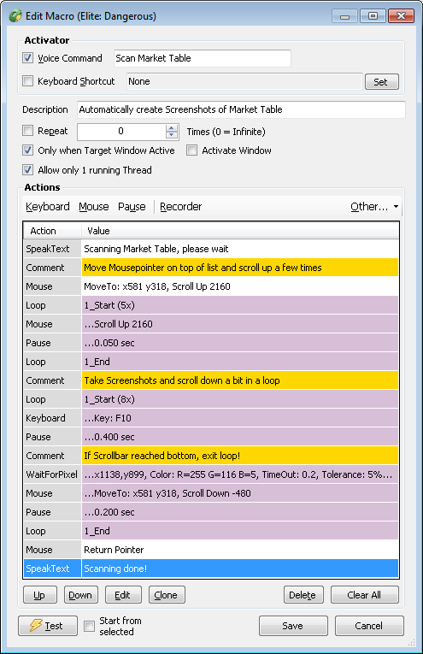Open the Keyboard actions menu
The height and width of the screenshot is (654, 423).
(x=48, y=207)
